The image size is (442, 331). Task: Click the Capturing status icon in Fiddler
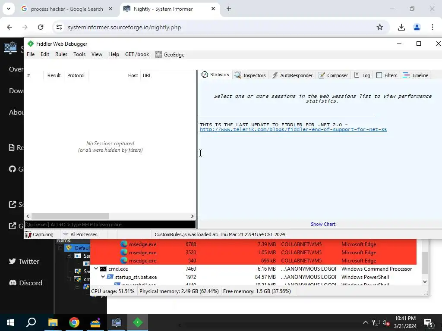click(28, 234)
